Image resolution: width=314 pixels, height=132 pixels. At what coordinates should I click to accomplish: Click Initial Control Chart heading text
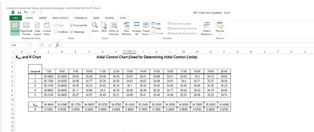pyautogui.click(x=147, y=57)
